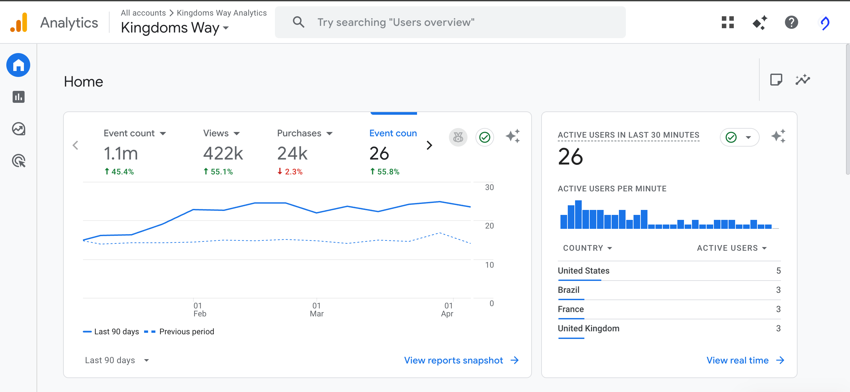Click the Last 90 days legend item
850x392 pixels.
point(111,332)
